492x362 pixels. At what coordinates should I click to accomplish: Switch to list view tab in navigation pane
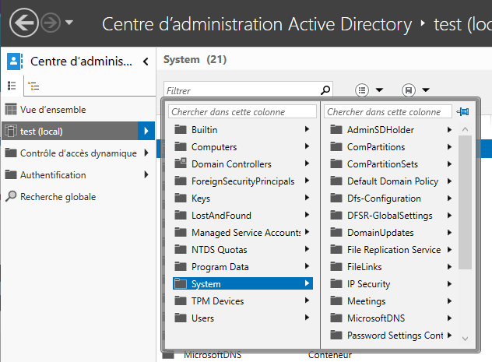click(12, 86)
